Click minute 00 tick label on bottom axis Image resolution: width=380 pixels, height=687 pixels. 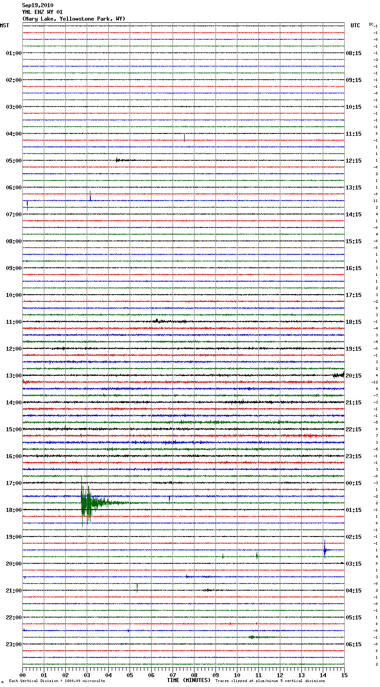coord(22,675)
